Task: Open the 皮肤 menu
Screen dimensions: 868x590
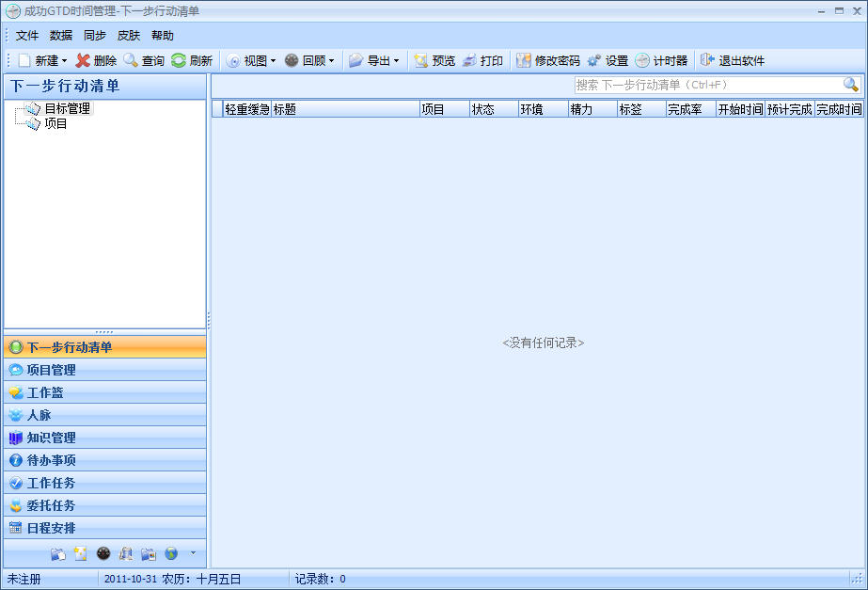Action: point(129,36)
